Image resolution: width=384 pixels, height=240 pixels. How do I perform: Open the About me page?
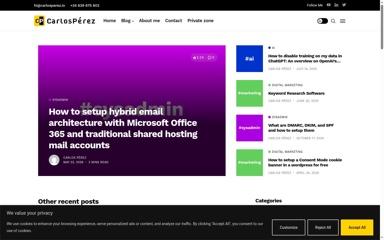click(149, 21)
